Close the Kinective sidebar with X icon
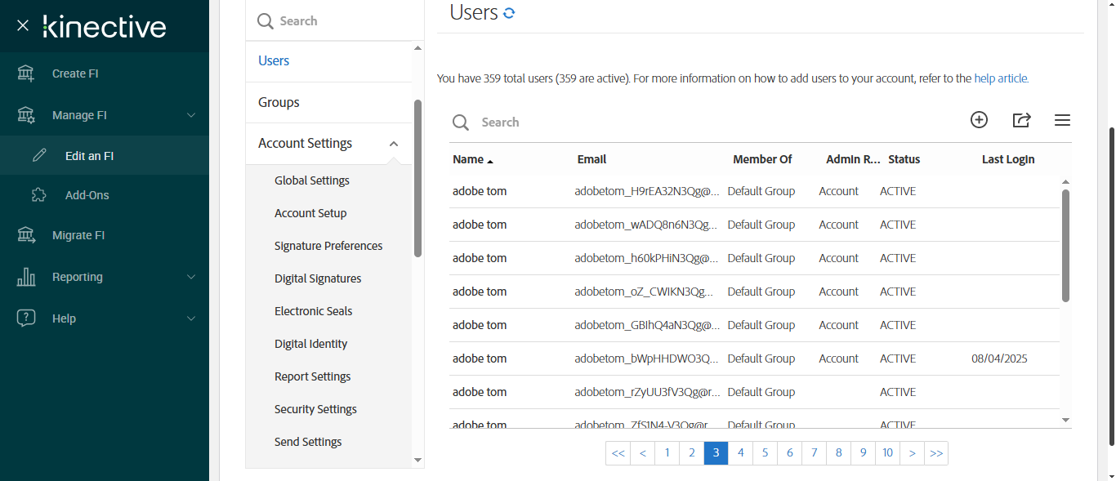 coord(23,25)
